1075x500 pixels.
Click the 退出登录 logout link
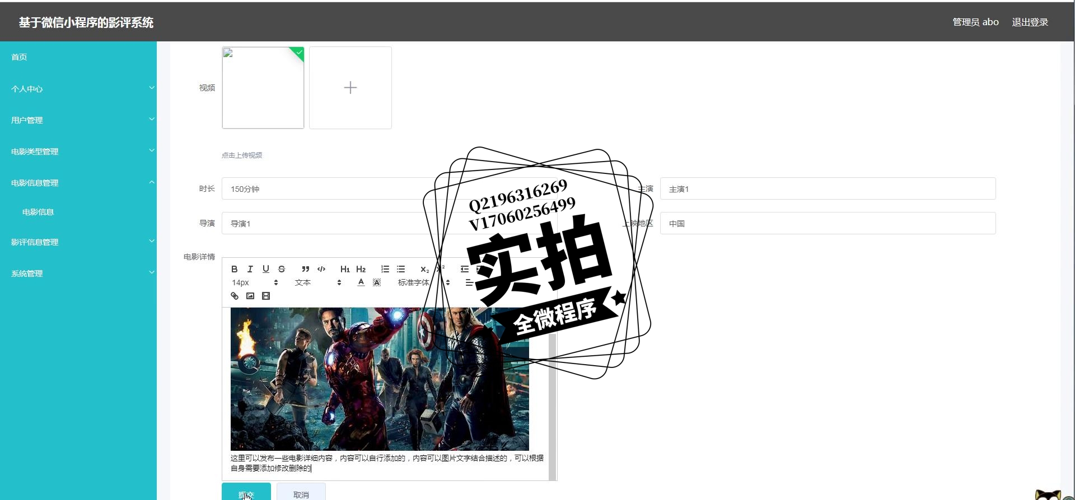[1030, 22]
